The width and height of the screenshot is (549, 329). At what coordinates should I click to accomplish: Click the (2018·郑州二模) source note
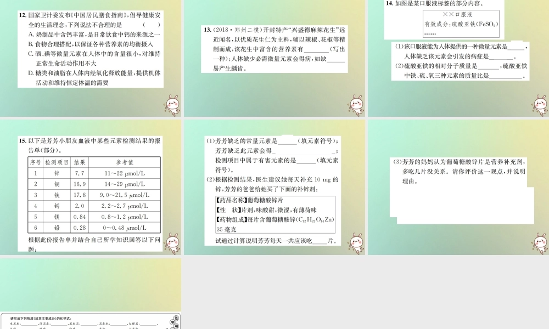237,30
